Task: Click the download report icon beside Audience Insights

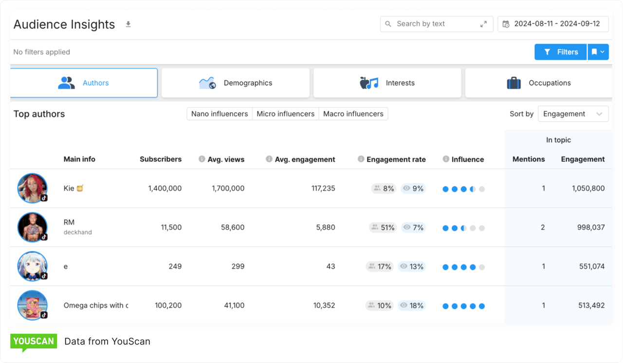Action: point(128,23)
